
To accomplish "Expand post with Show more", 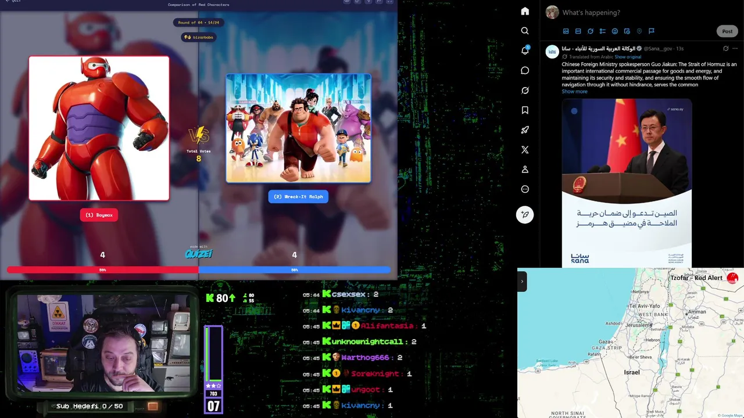I will pos(574,92).
